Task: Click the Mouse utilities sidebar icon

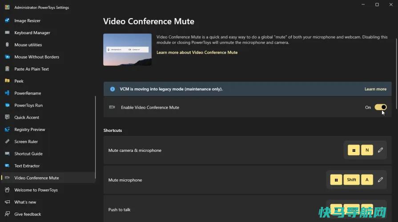Action: [x=7, y=44]
